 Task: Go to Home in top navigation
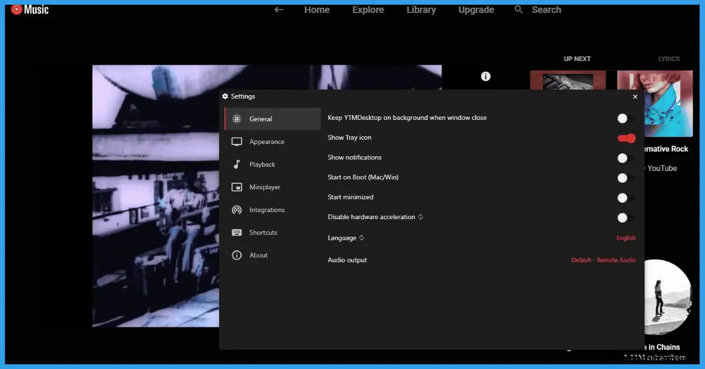[x=317, y=10]
